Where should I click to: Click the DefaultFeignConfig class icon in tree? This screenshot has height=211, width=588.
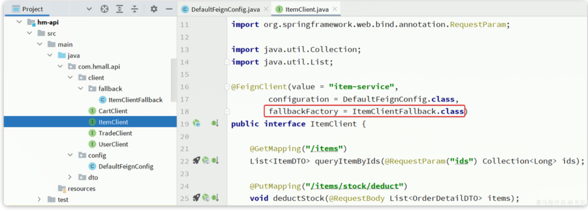click(x=92, y=166)
